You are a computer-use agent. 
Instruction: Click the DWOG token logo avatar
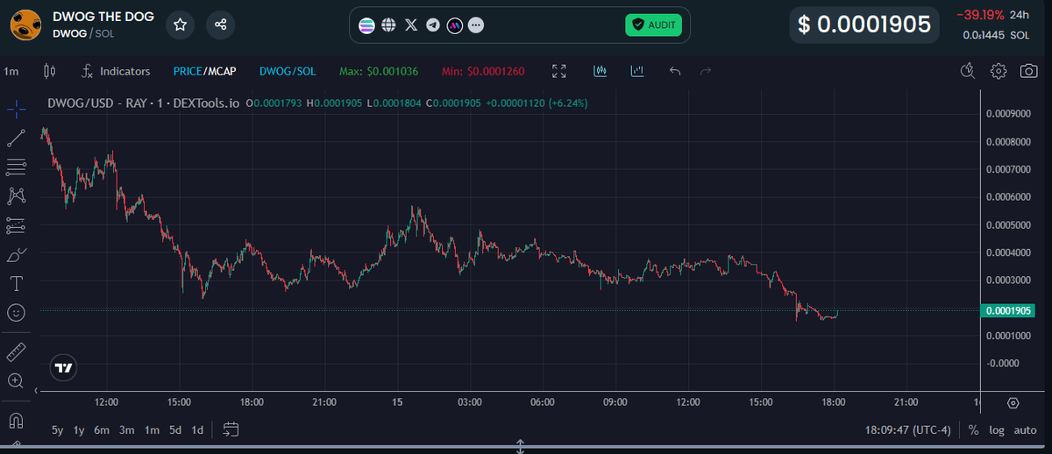click(26, 25)
